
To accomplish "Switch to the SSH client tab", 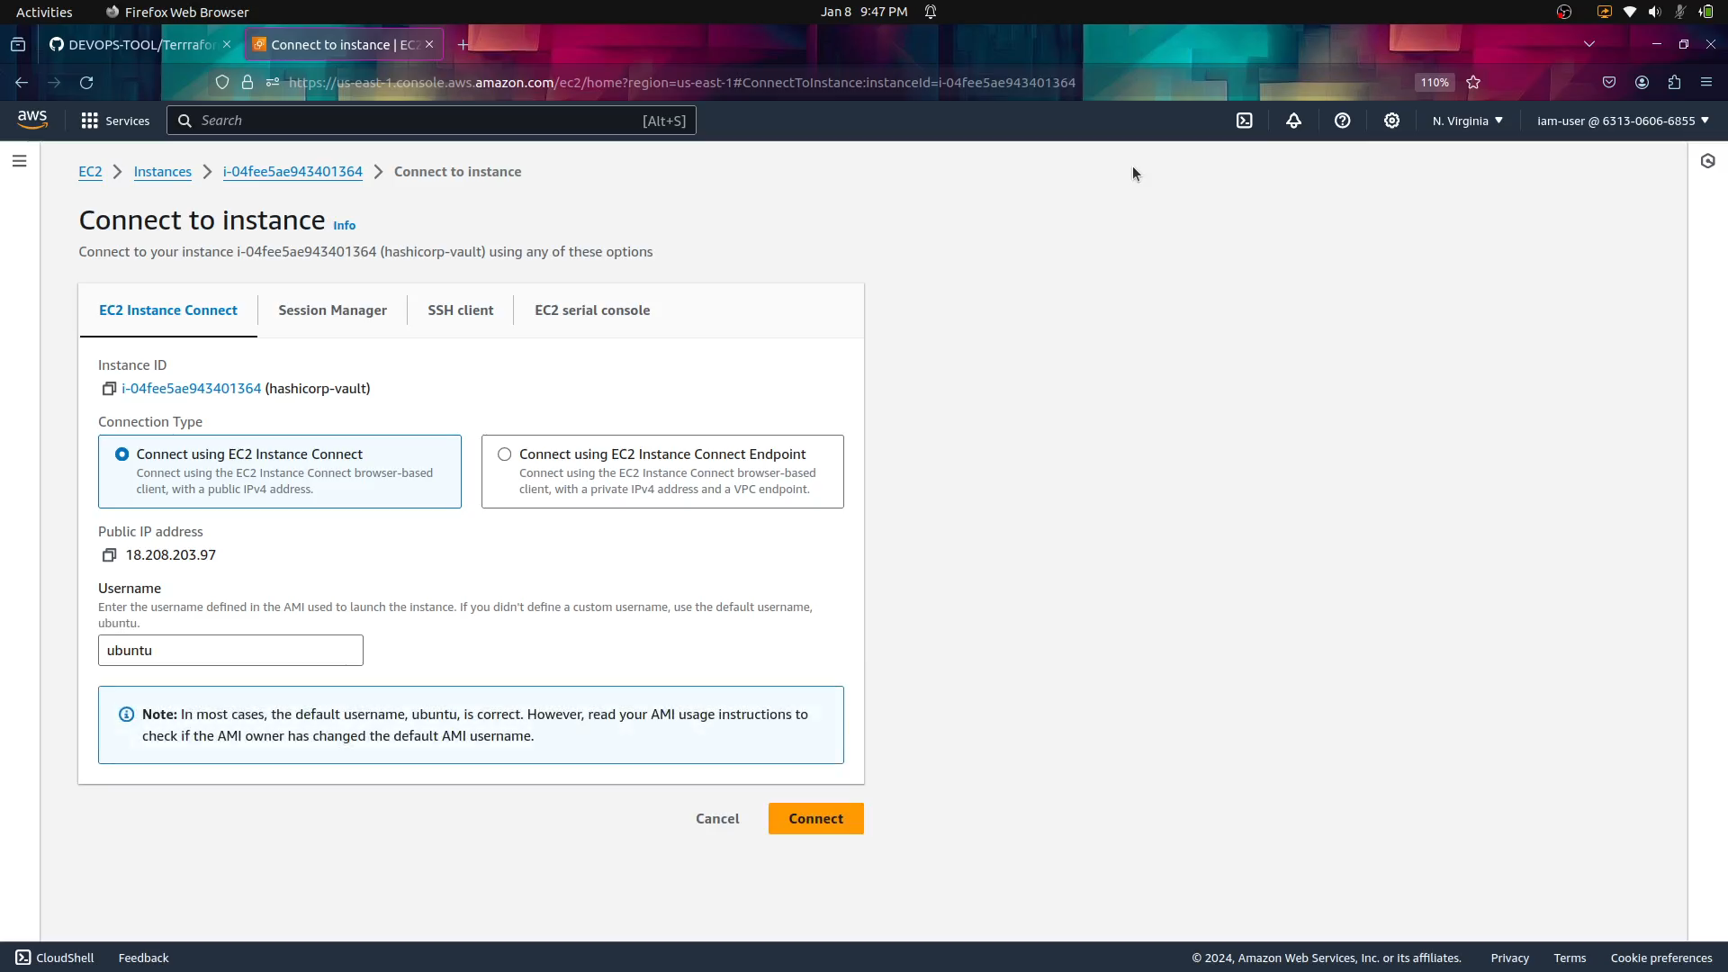I will pyautogui.click(x=460, y=310).
